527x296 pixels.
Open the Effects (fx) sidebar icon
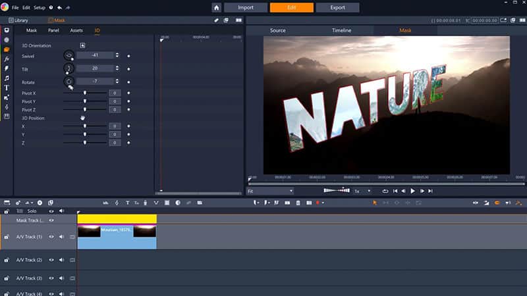click(x=7, y=59)
